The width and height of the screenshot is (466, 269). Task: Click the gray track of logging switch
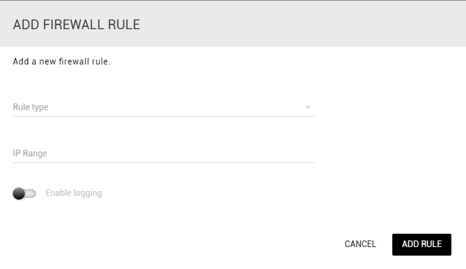30,194
